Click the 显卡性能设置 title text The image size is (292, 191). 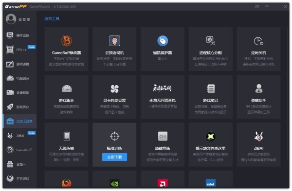click(114, 101)
